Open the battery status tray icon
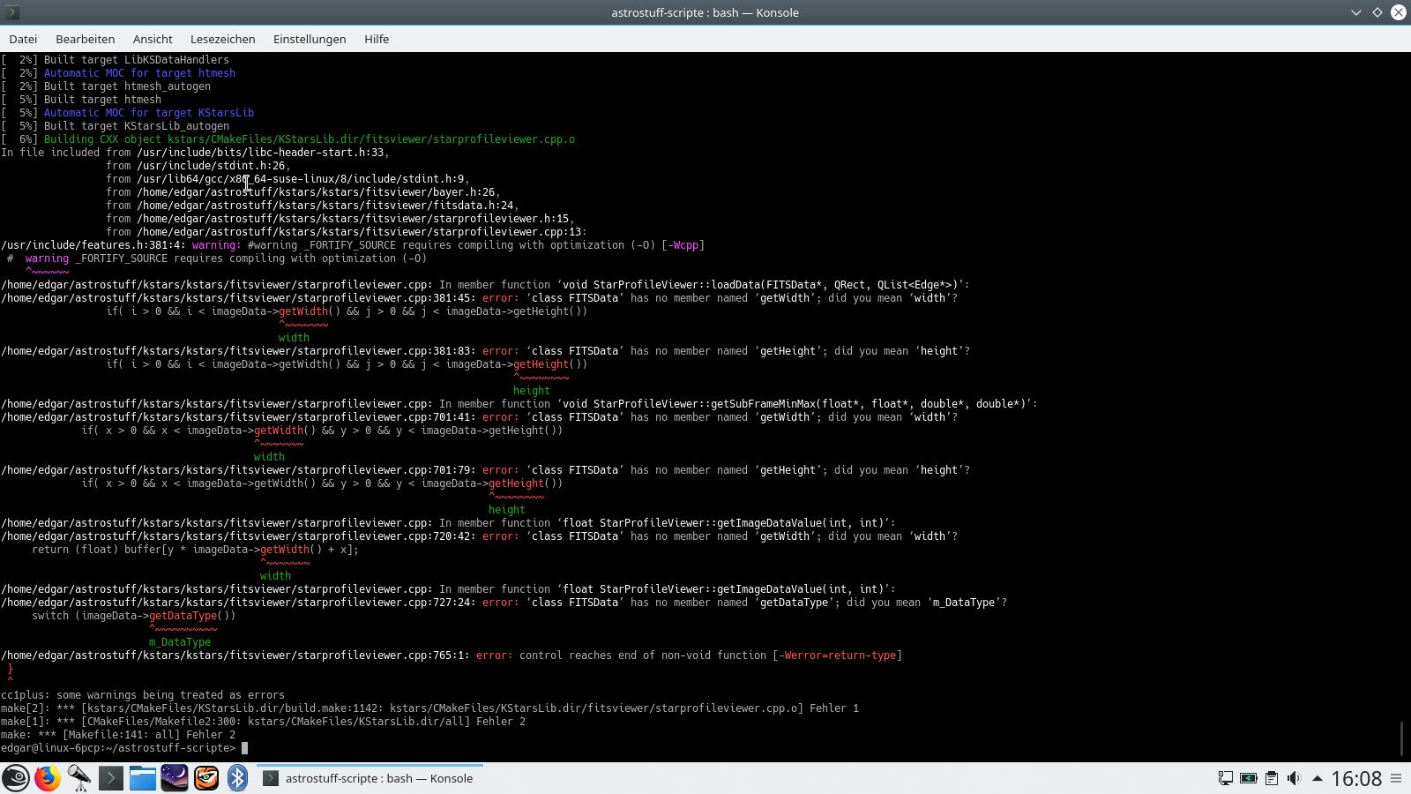This screenshot has width=1411, height=794. 1248,778
